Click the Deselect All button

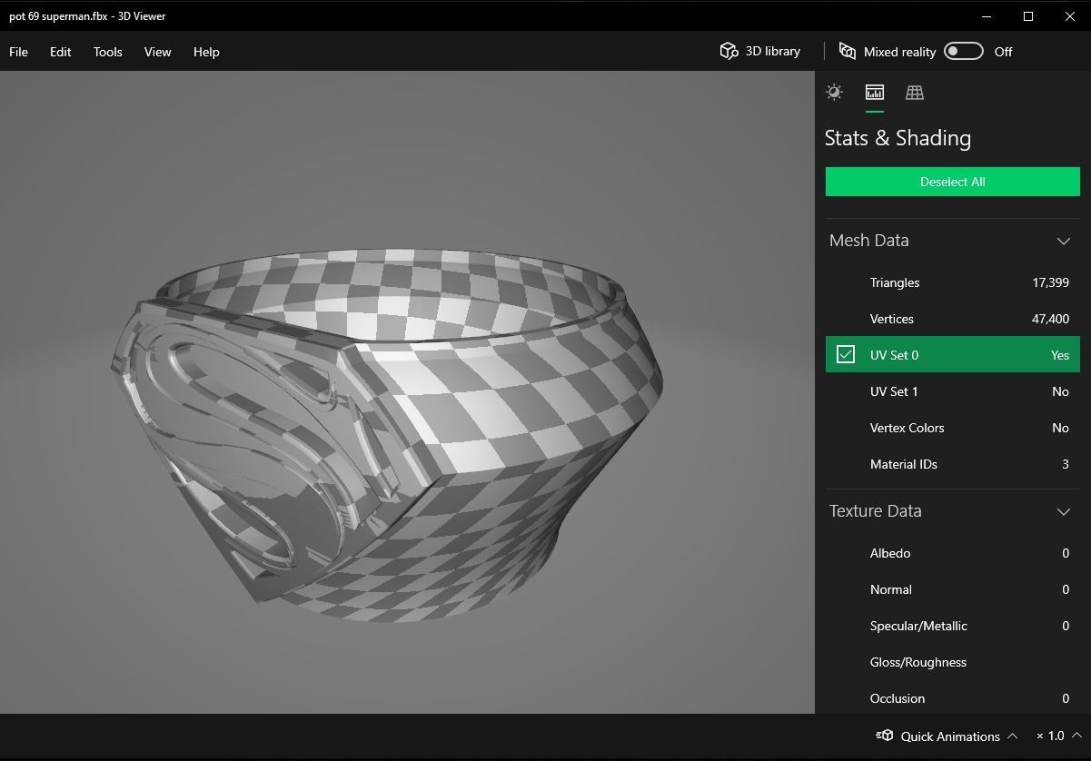[x=952, y=182]
